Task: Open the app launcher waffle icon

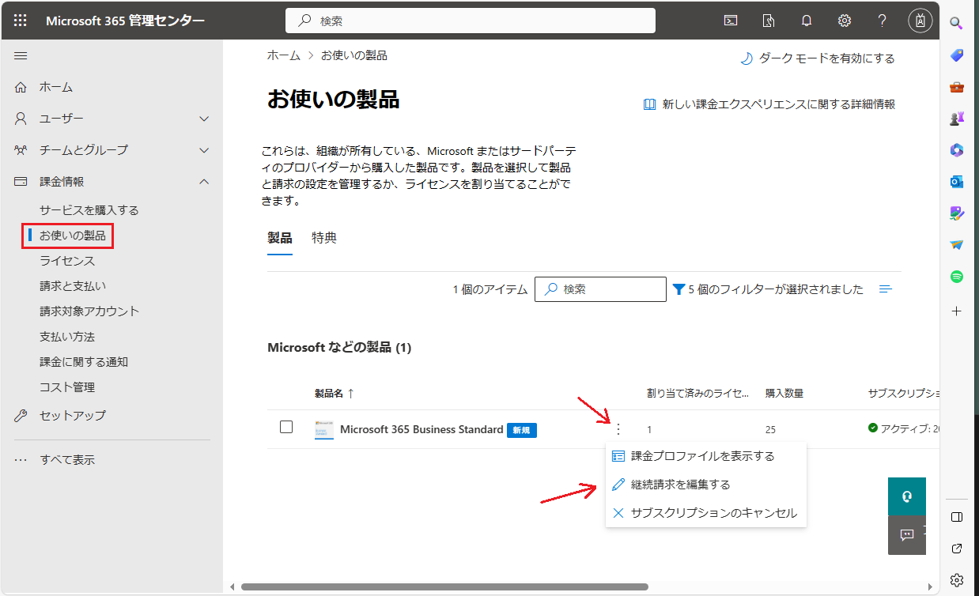Action: pyautogui.click(x=21, y=21)
